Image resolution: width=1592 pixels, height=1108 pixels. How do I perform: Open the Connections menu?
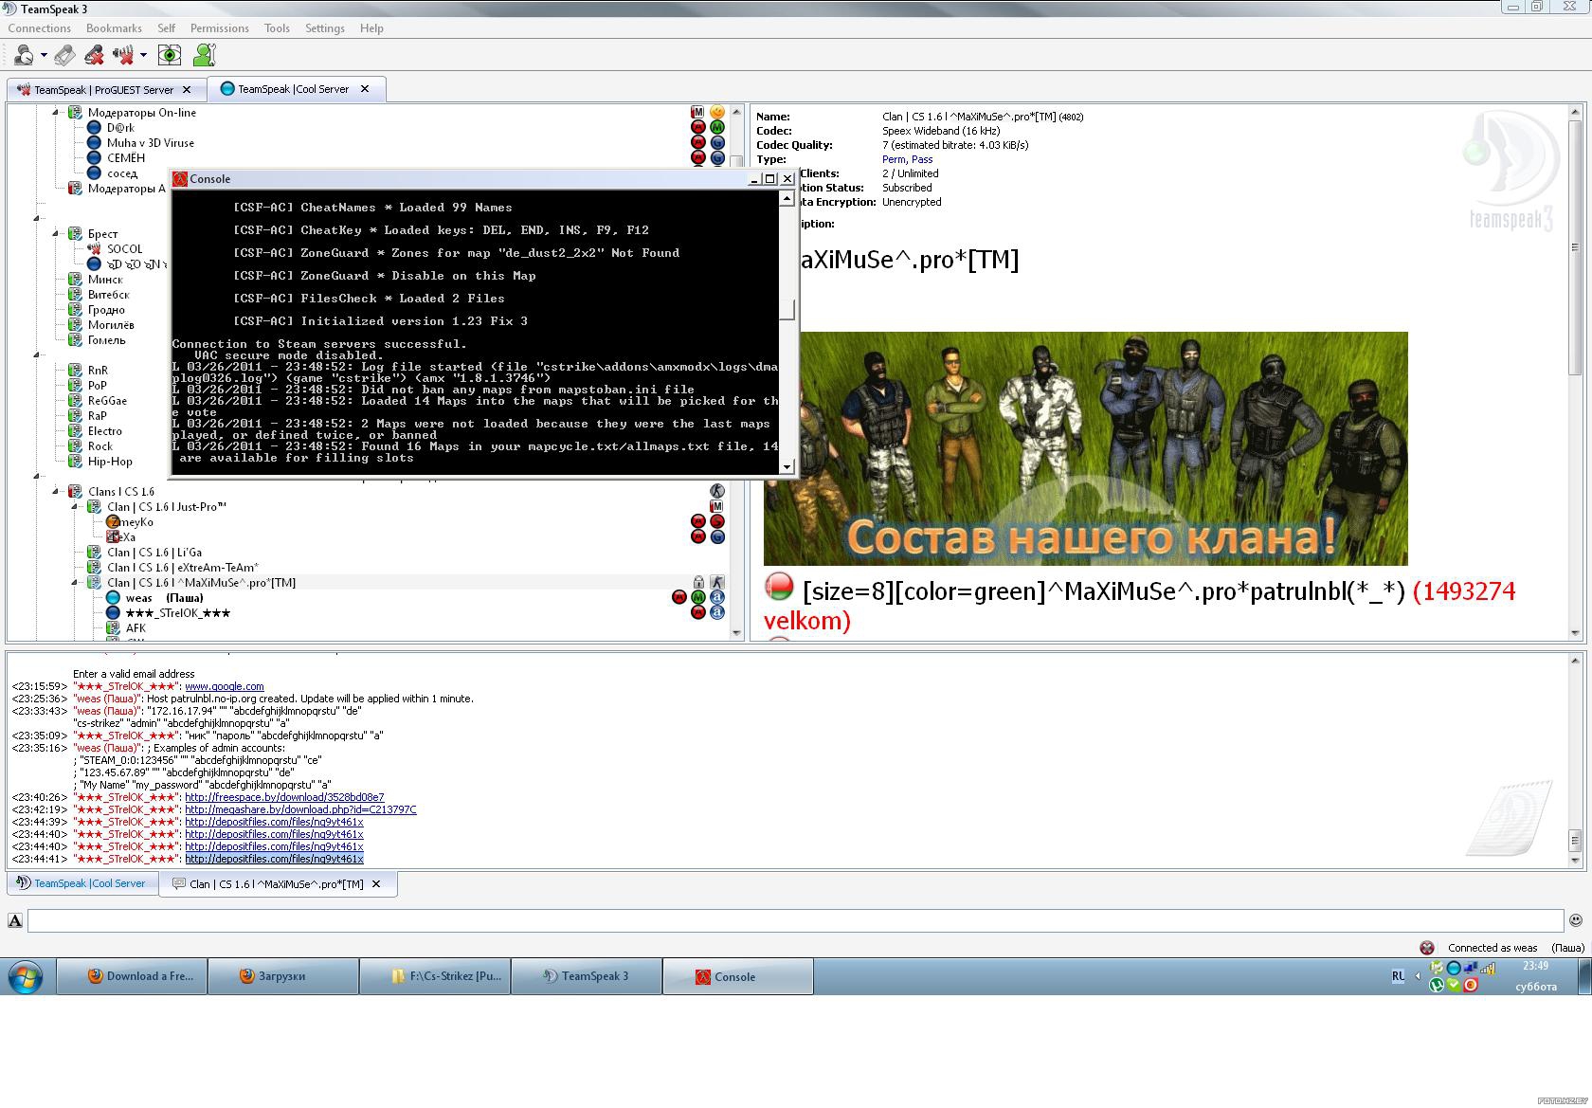pos(40,28)
